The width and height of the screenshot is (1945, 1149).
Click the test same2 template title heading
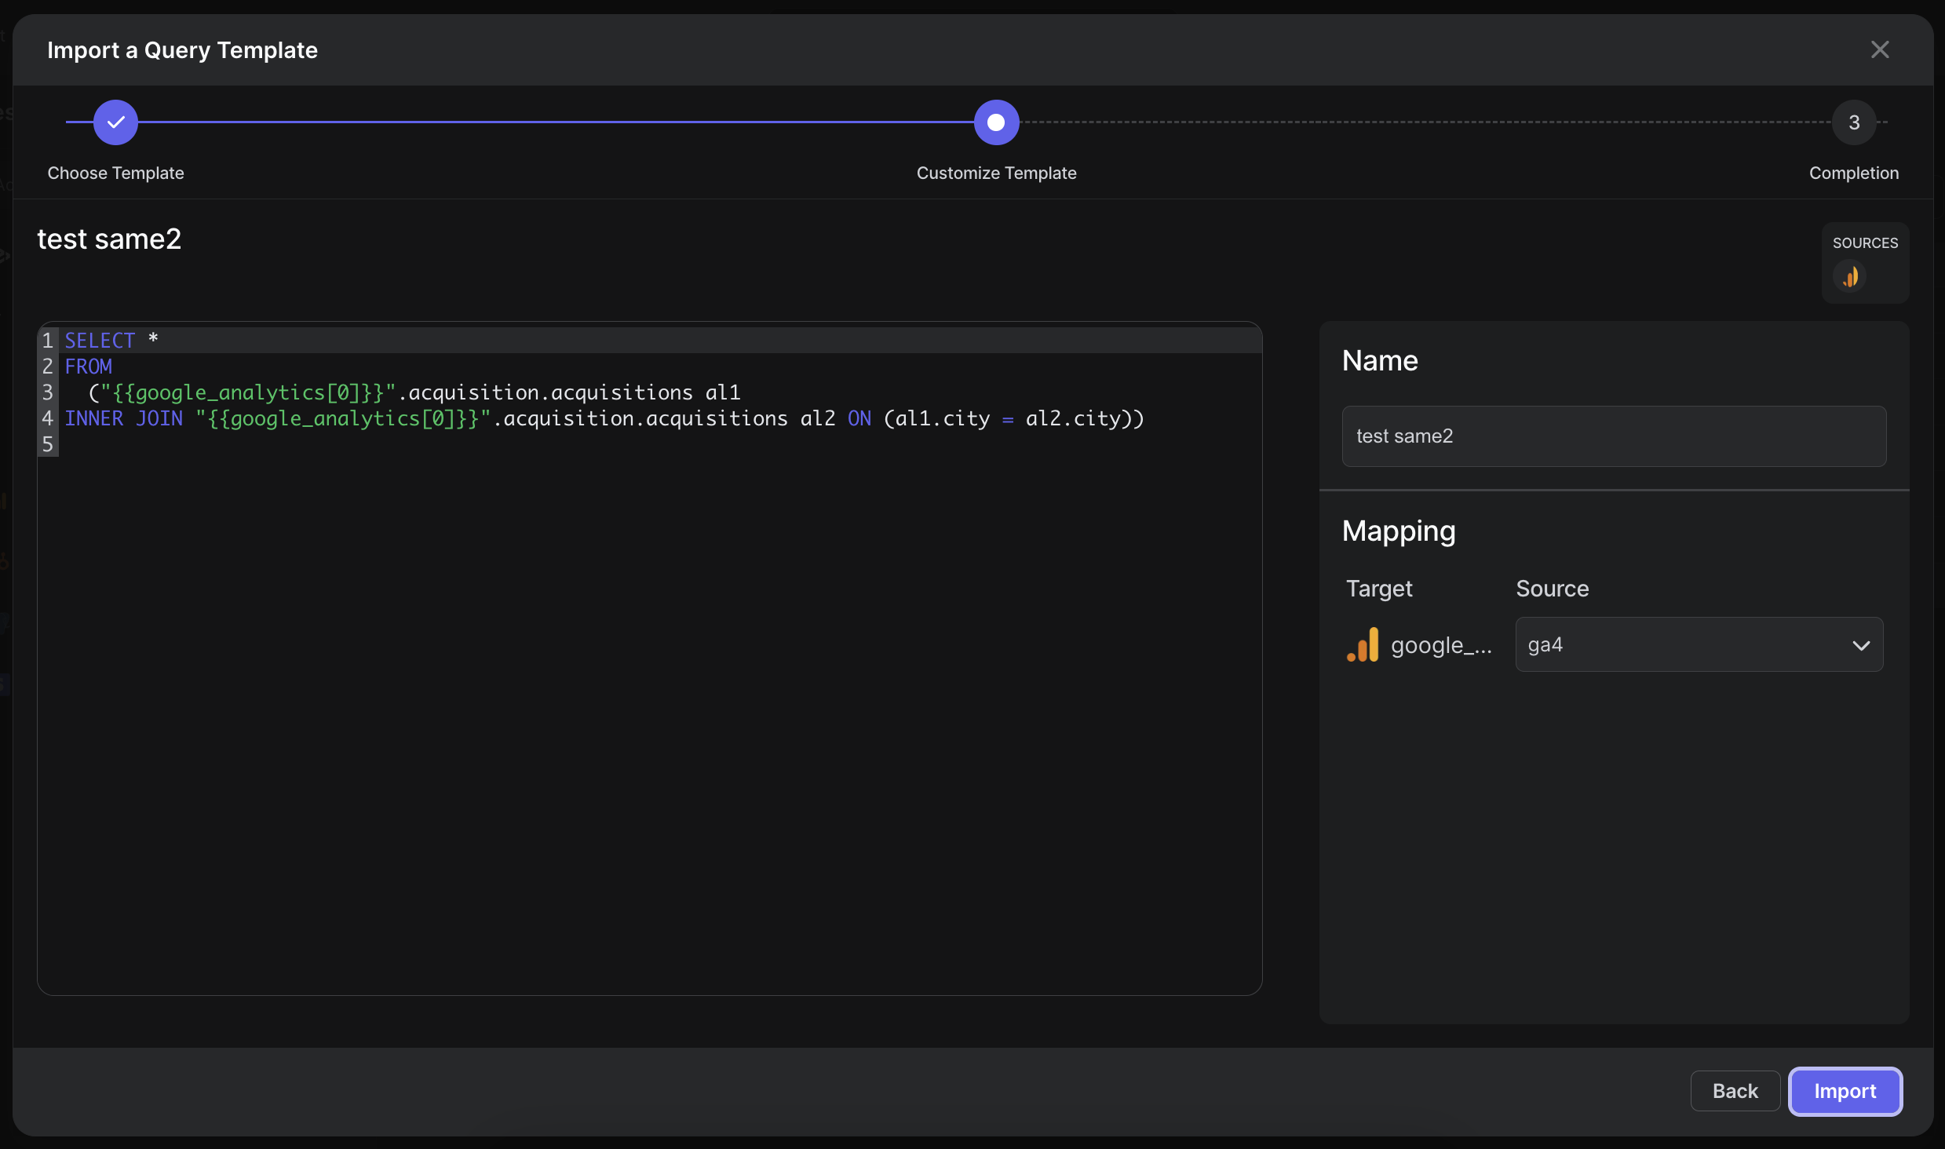pos(109,239)
